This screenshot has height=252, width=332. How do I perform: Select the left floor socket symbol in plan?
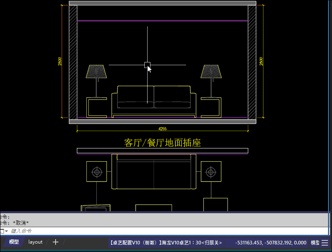[96, 172]
